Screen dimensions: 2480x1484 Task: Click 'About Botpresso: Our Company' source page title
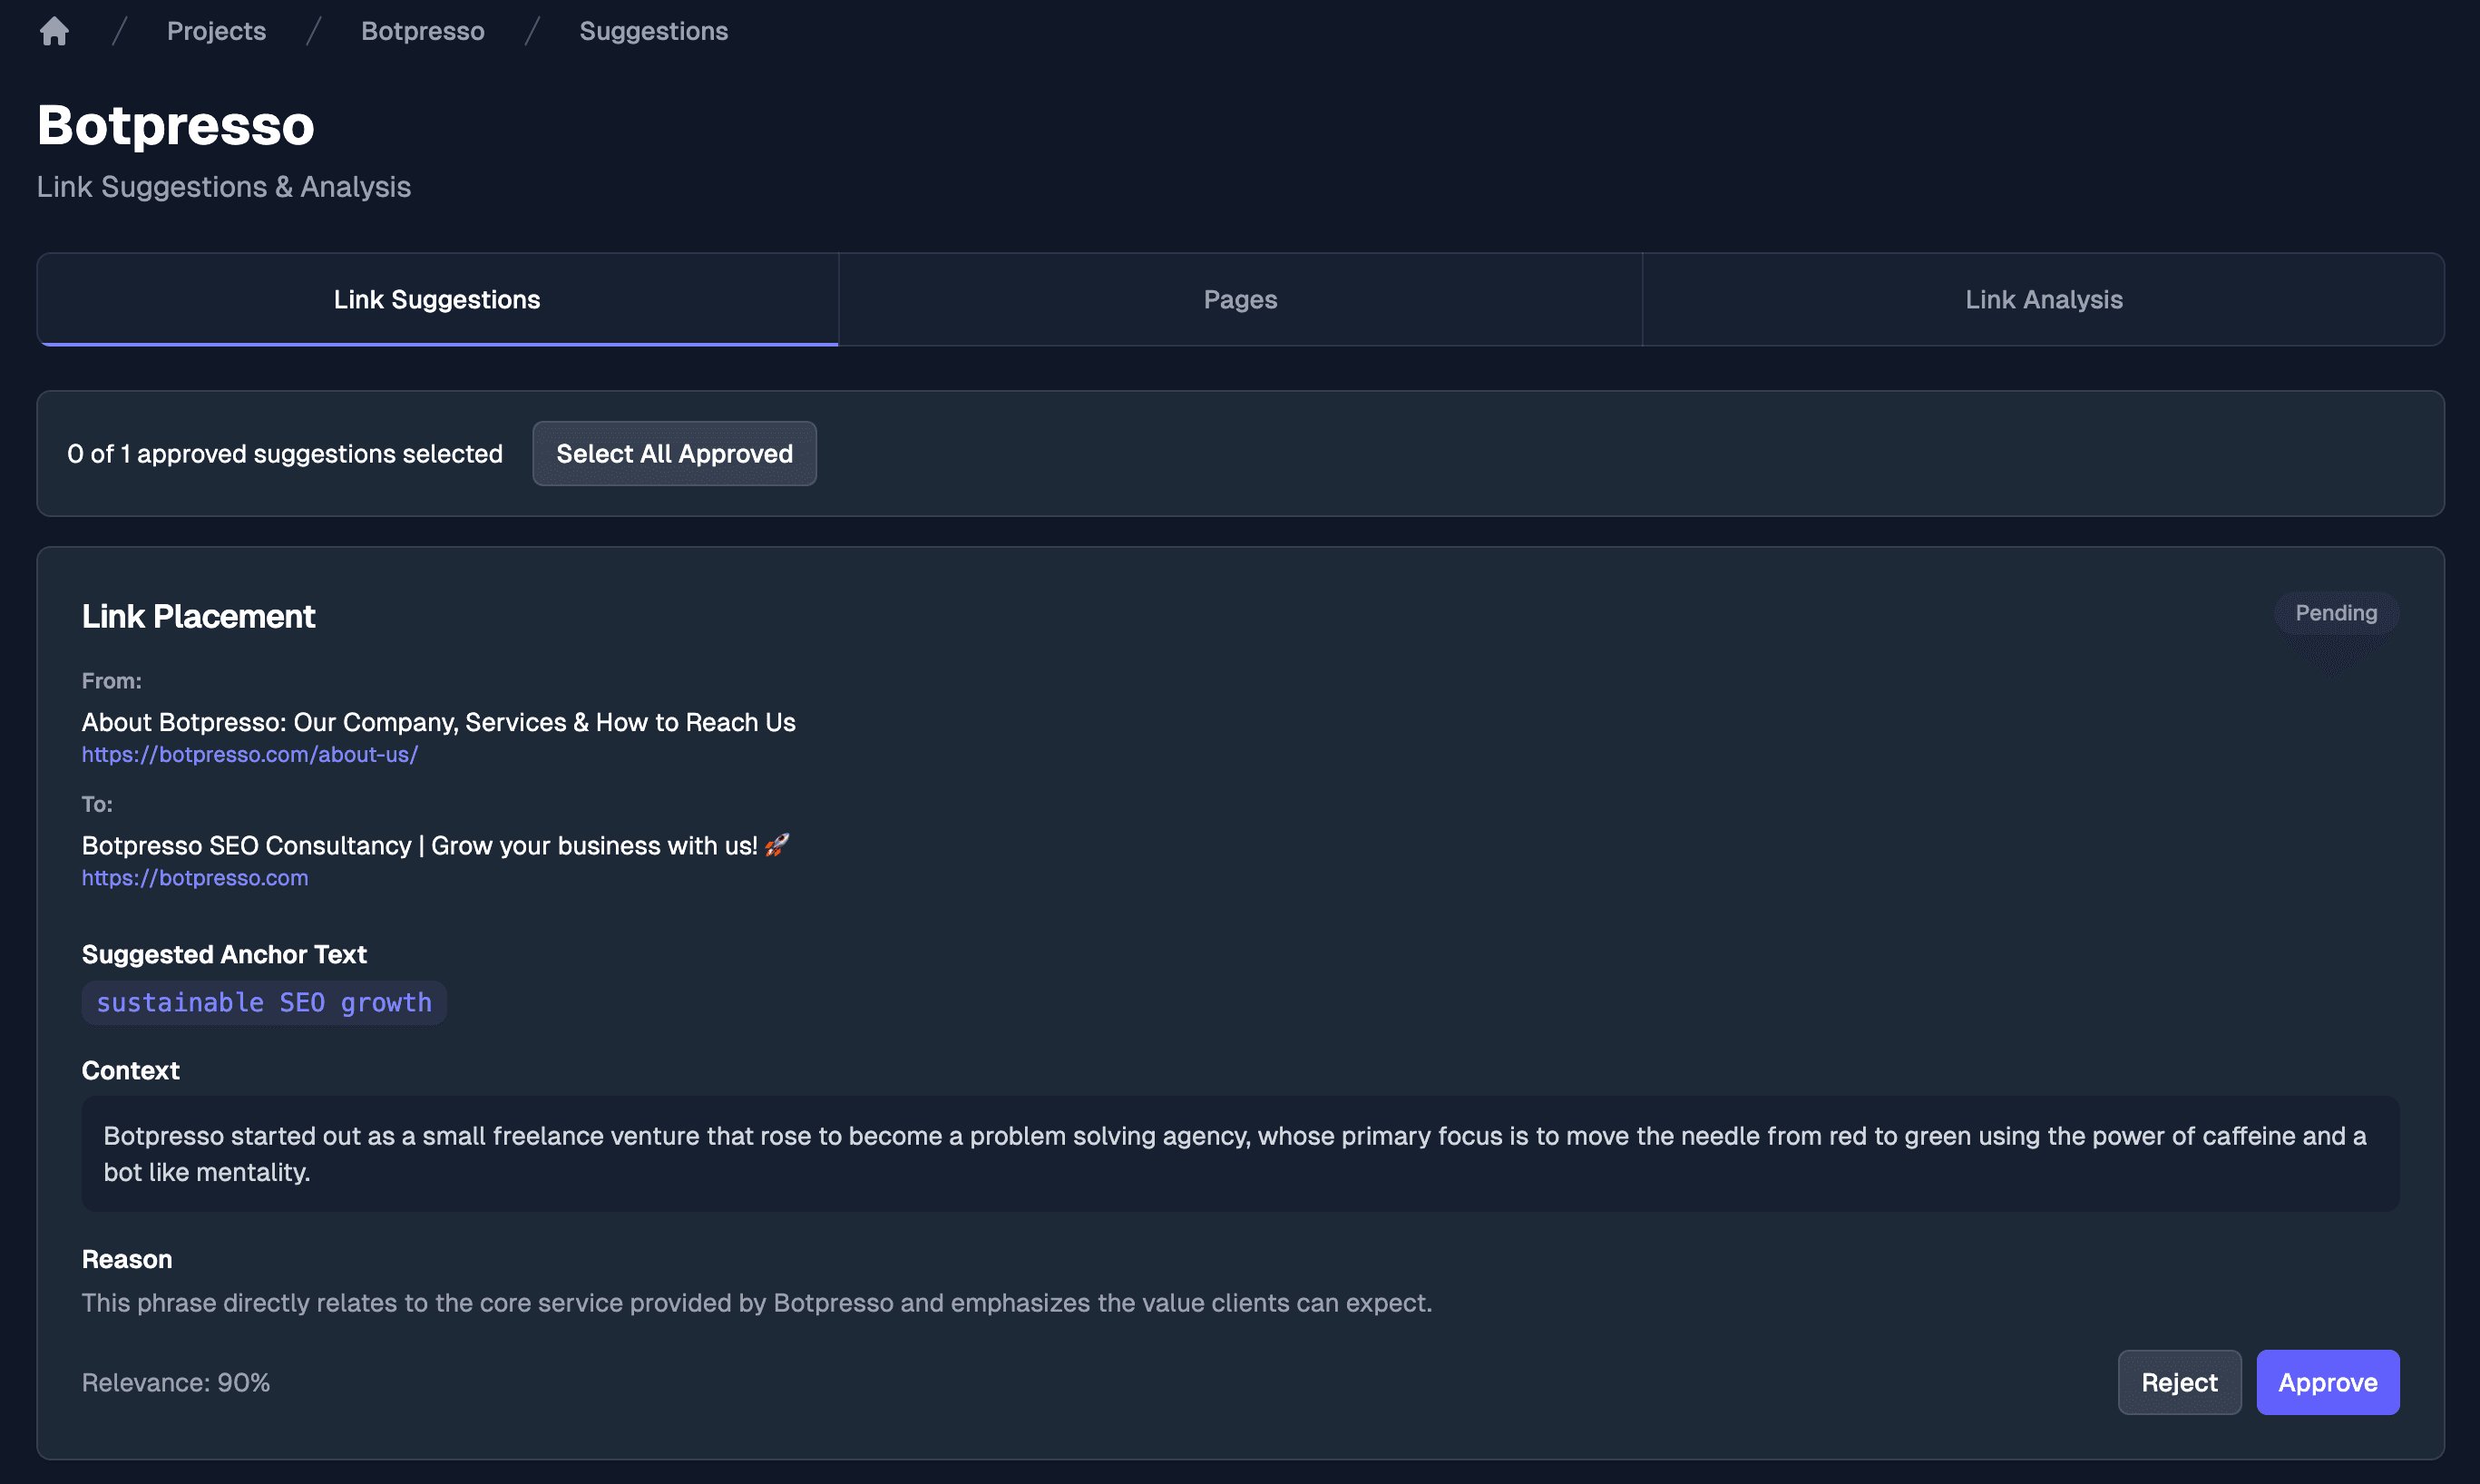(439, 722)
